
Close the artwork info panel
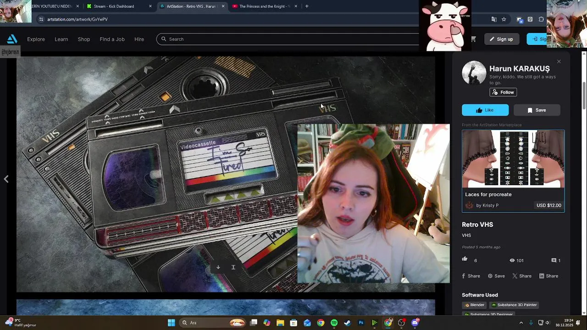559,61
